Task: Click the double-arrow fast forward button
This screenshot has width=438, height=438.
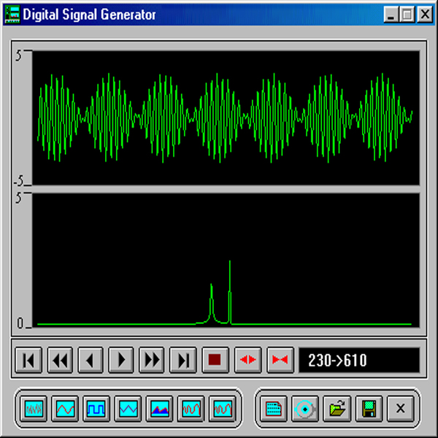Action: [x=151, y=360]
